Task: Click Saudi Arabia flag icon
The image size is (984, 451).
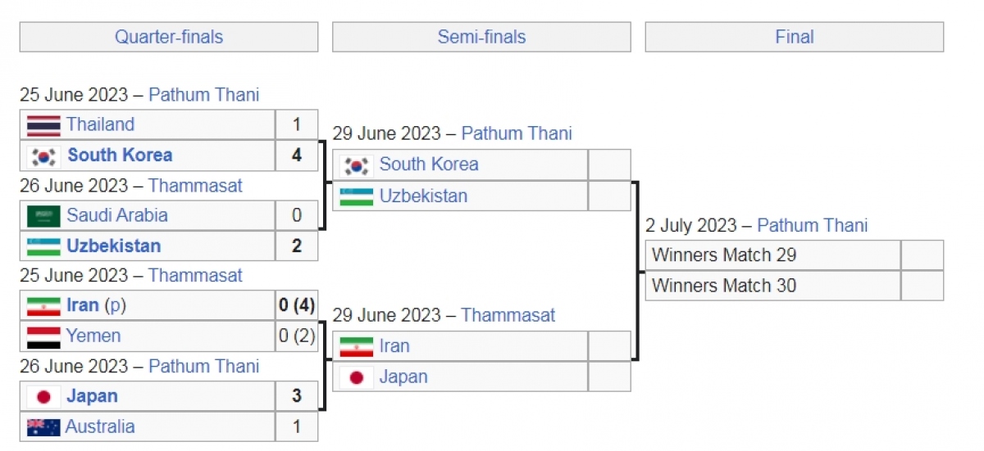Action: click(43, 216)
